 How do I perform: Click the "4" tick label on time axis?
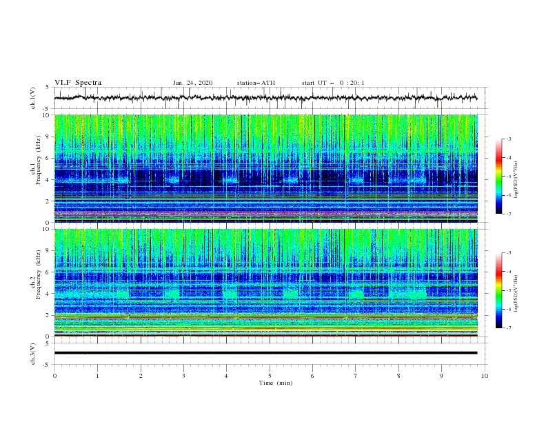226,376
